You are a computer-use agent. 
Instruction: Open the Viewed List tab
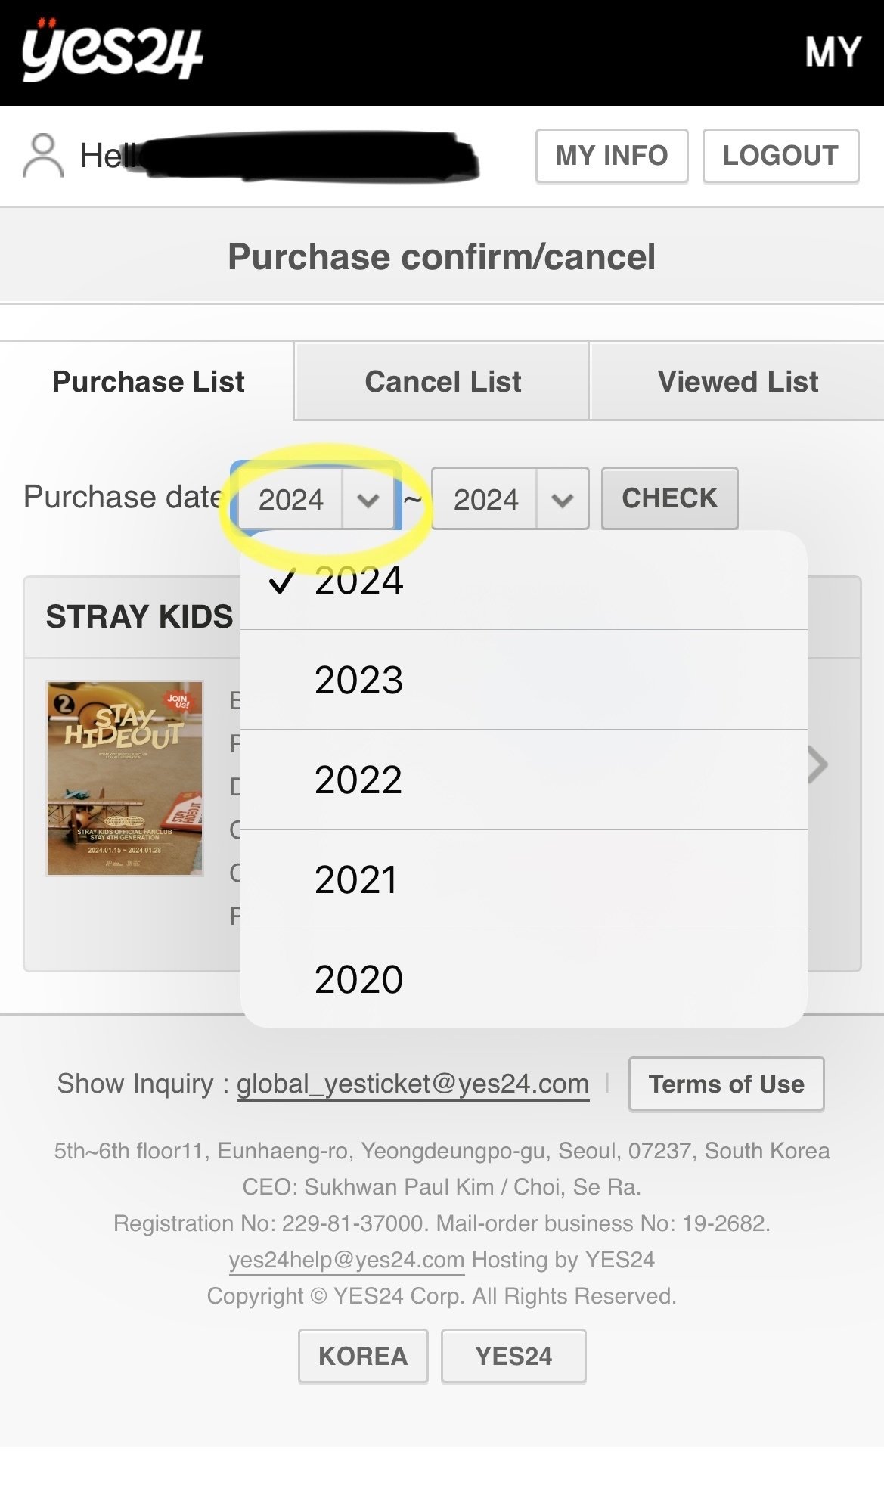click(x=737, y=382)
